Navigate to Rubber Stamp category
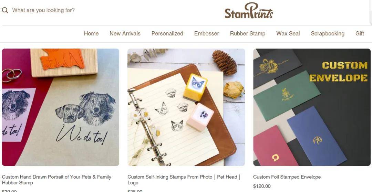The image size is (372, 192). [248, 34]
